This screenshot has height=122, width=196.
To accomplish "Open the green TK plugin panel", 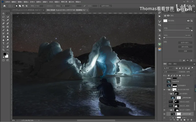I will coord(160,44).
